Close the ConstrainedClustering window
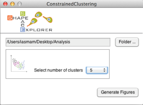The width and height of the screenshot is (143, 105). pyautogui.click(x=5, y=4)
